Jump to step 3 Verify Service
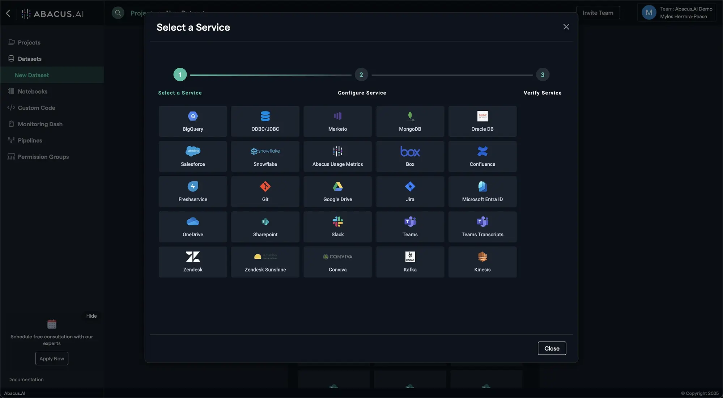The height and width of the screenshot is (398, 723). click(542, 75)
